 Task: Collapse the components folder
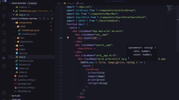(x=13, y=22)
